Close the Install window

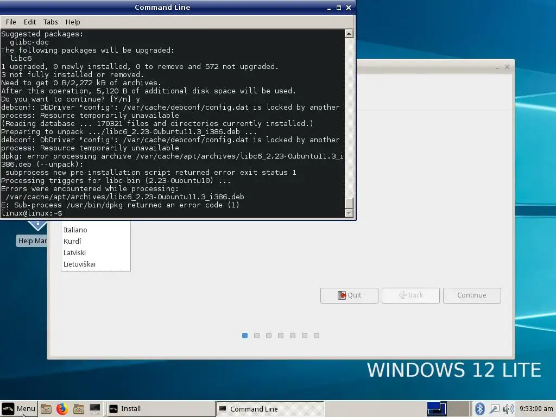(x=507, y=67)
